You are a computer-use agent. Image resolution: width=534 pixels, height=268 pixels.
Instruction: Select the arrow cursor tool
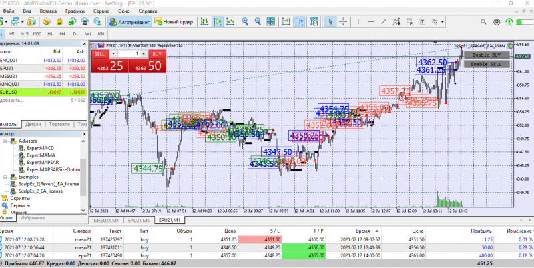click(330, 22)
